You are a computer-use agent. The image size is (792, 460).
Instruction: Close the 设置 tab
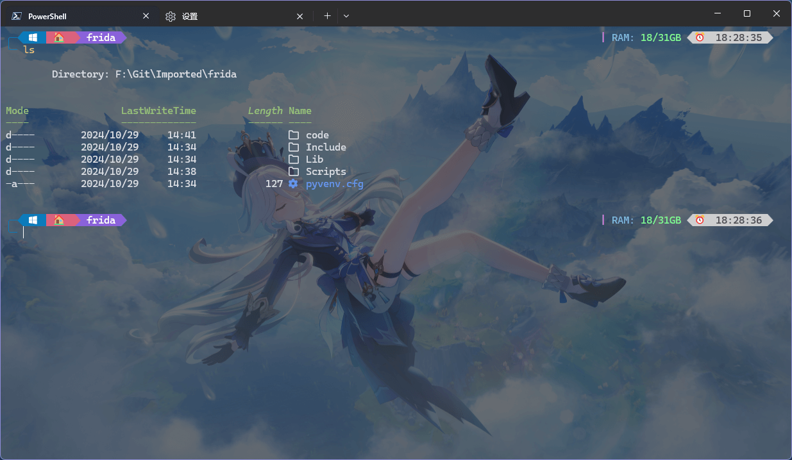tap(300, 16)
